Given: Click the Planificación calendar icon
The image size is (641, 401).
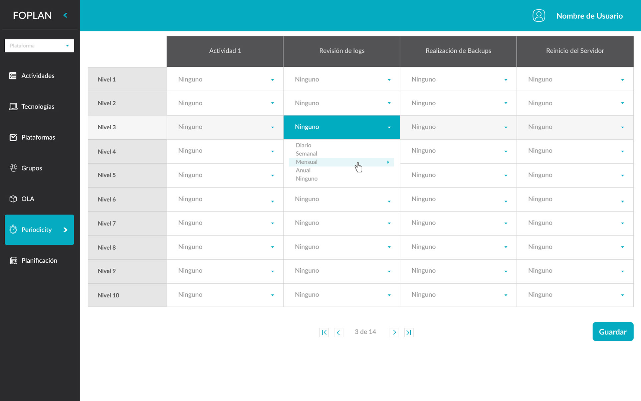Looking at the screenshot, I should (x=14, y=261).
